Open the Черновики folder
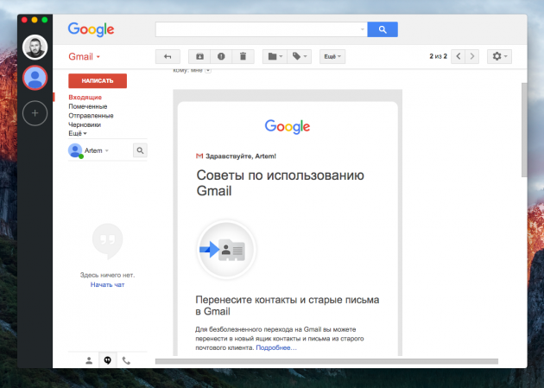Viewport: 544px width, 388px height. (x=85, y=124)
